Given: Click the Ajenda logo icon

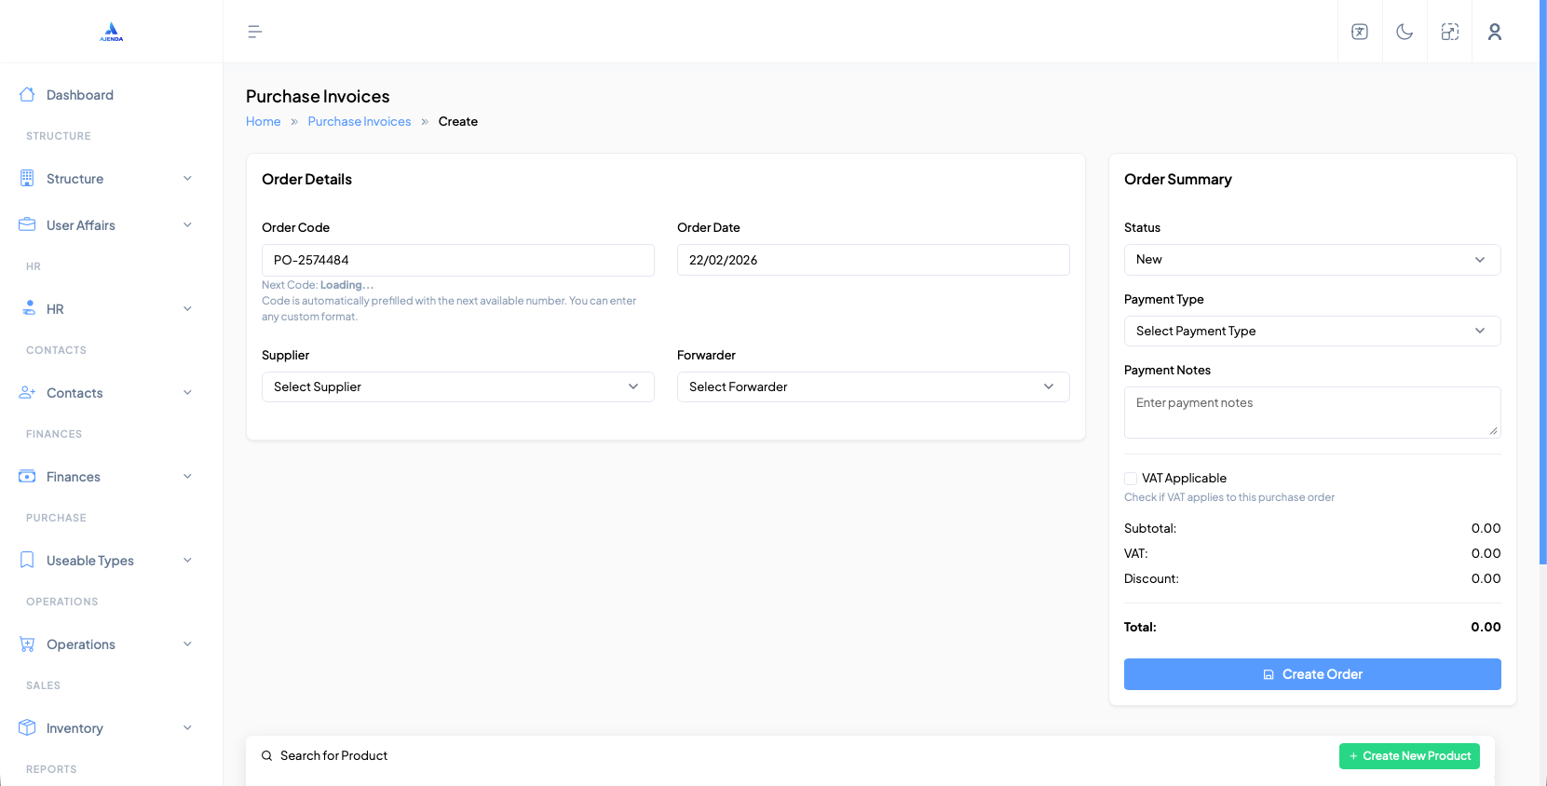Looking at the screenshot, I should tap(112, 32).
